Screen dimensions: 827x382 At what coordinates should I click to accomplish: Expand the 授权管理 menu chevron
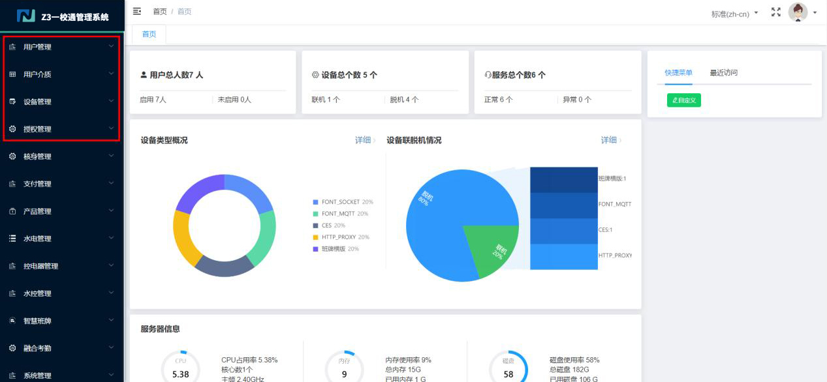tap(111, 128)
